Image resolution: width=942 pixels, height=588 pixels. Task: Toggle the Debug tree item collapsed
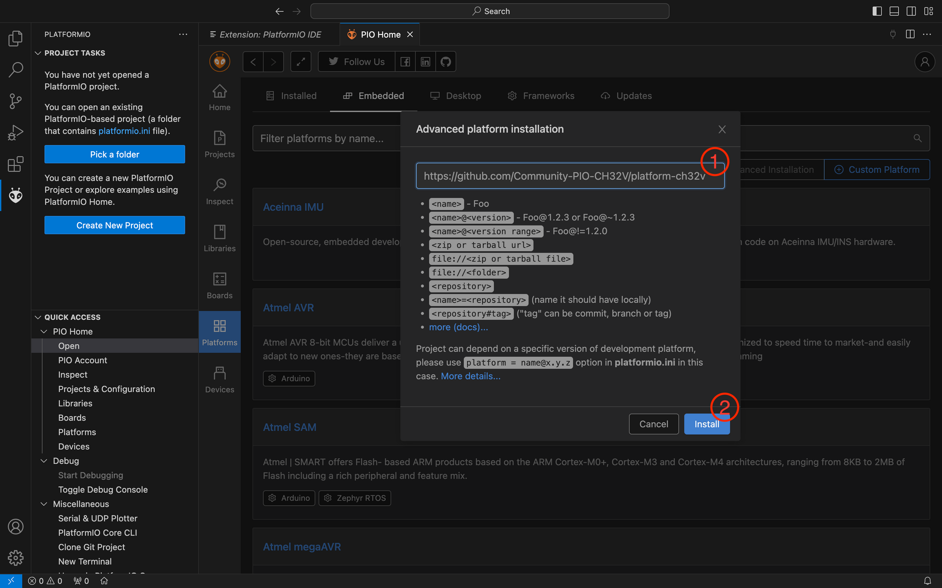[x=42, y=461]
